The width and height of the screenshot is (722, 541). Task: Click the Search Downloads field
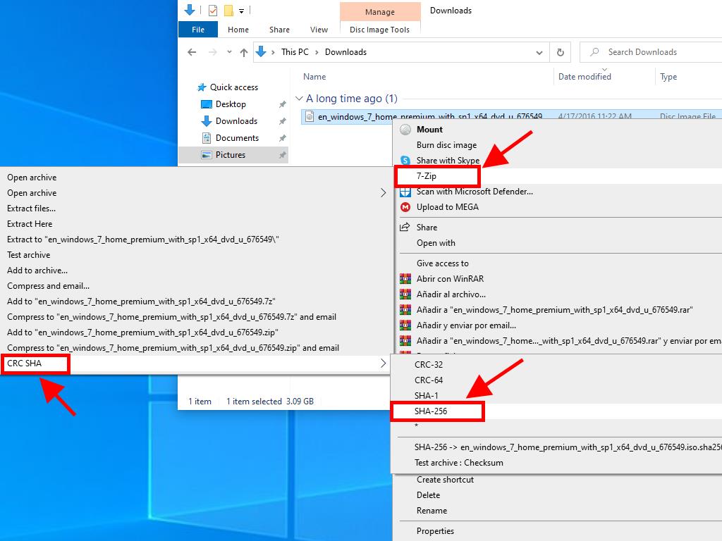click(x=649, y=52)
